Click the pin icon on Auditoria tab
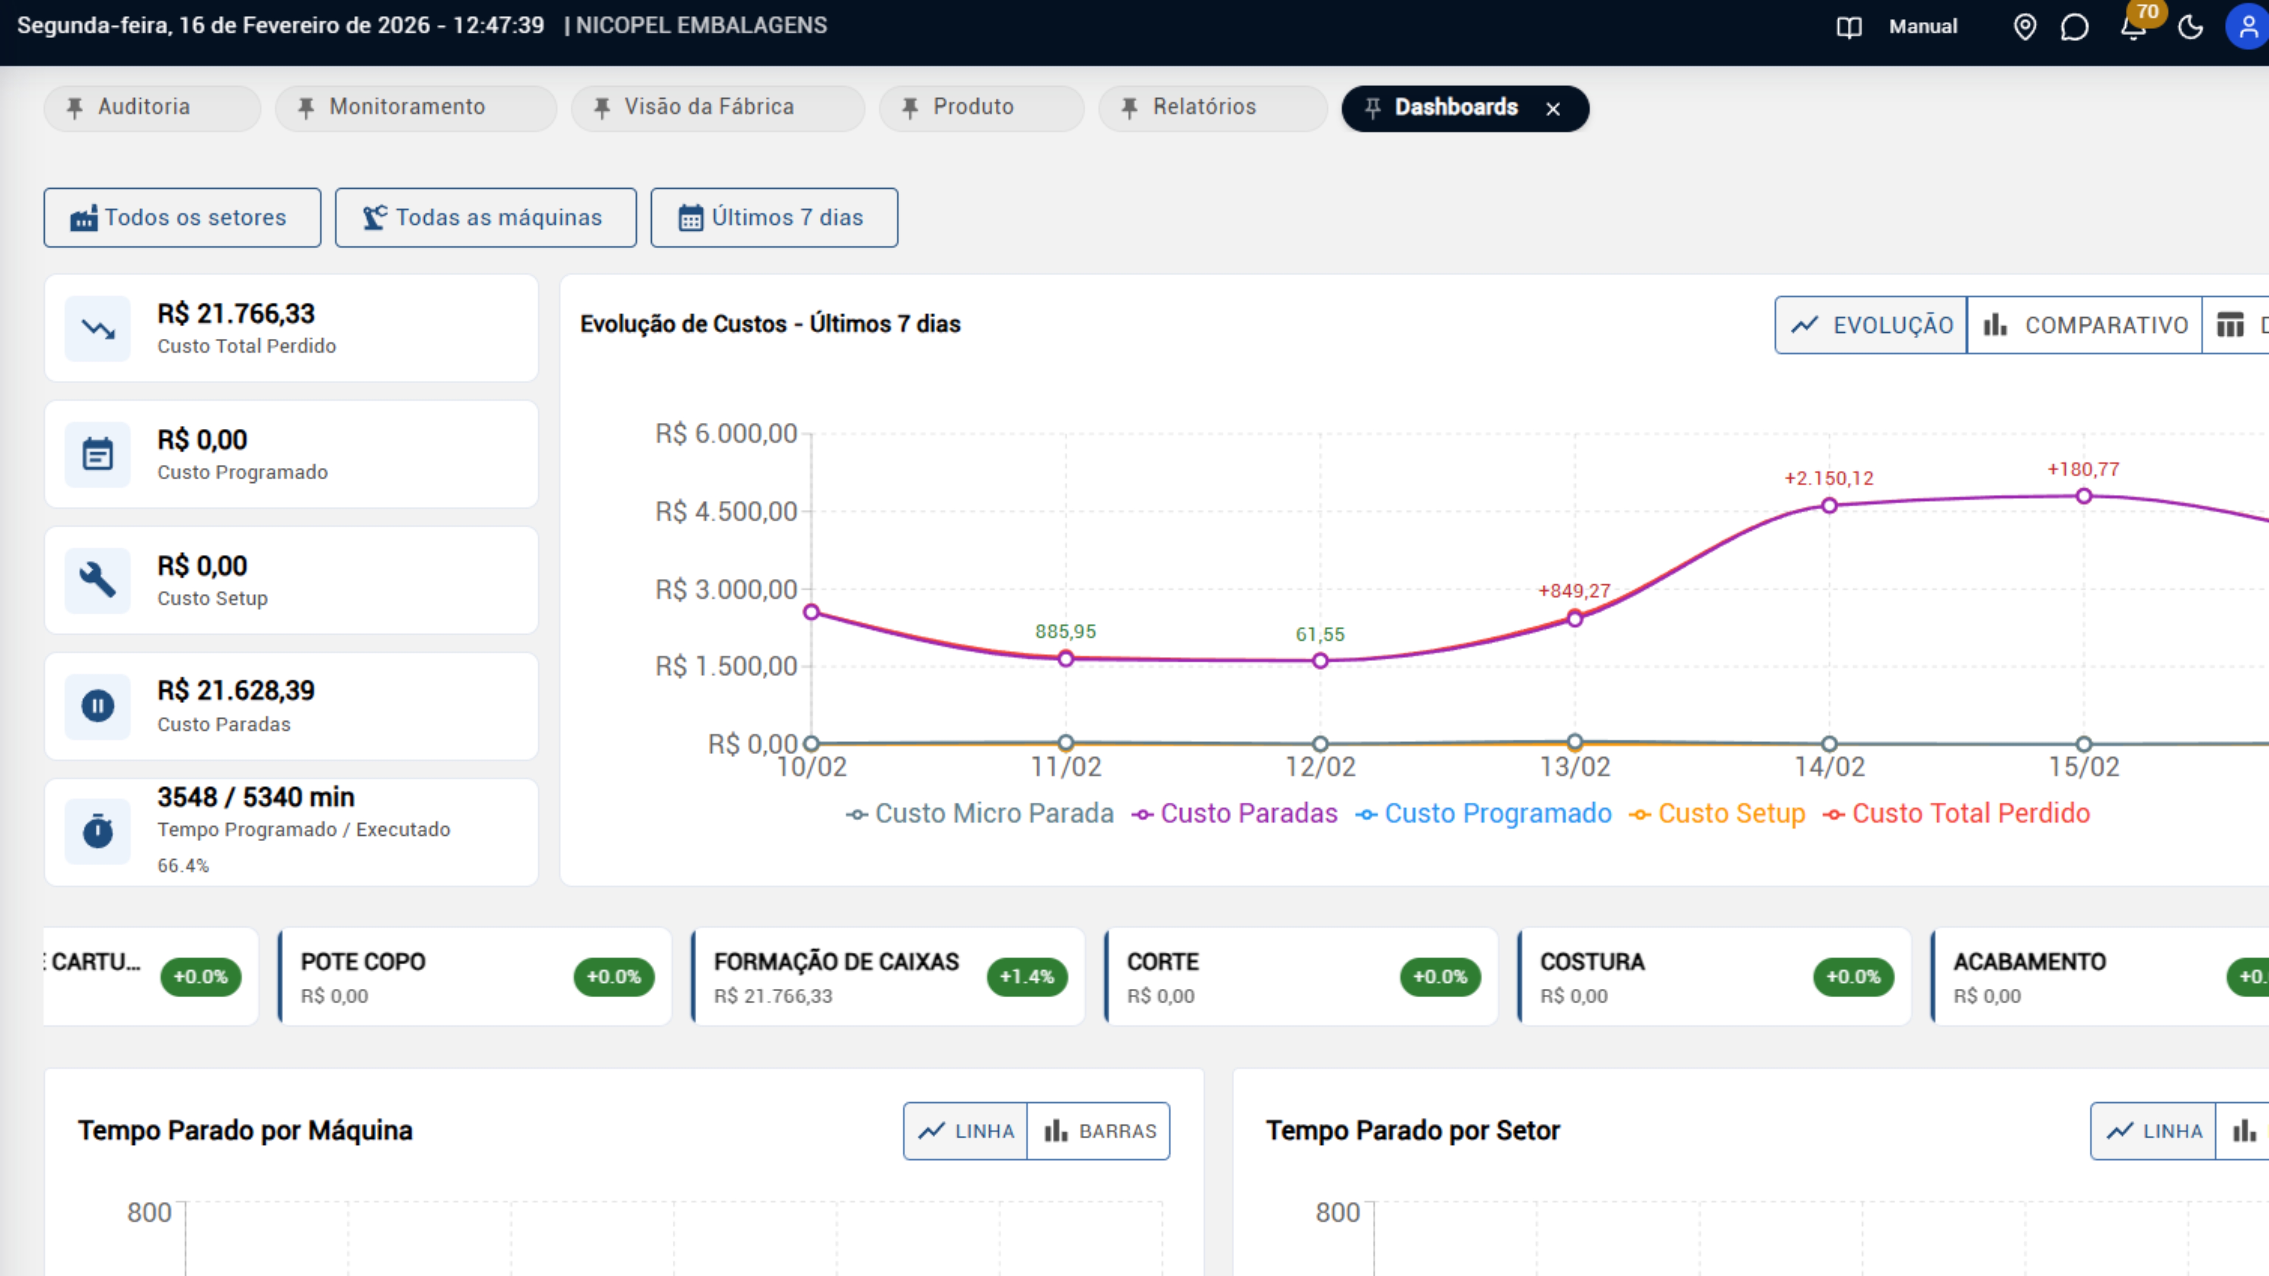2269x1276 pixels. pos(75,107)
